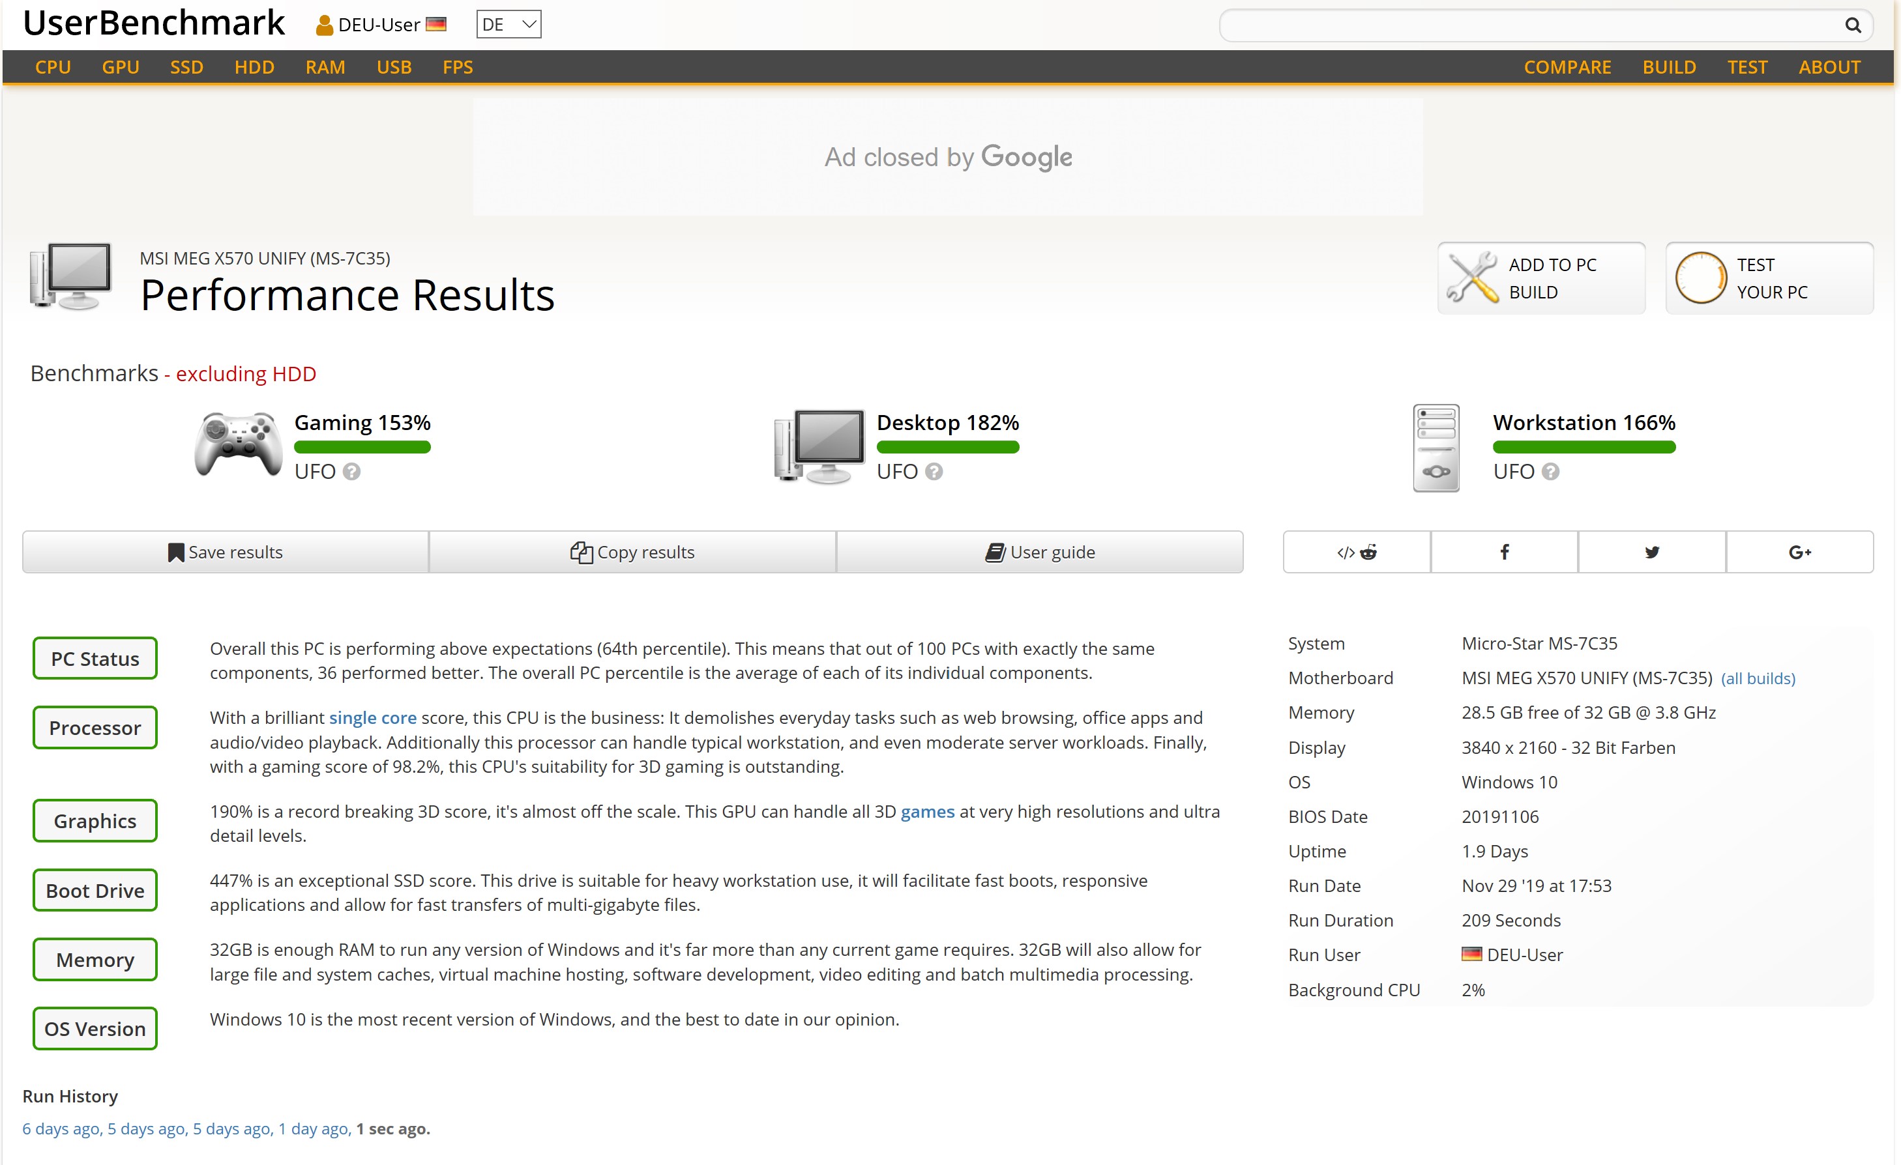This screenshot has width=1901, height=1165.
Task: Click the Performance Results heading
Action: 347,295
